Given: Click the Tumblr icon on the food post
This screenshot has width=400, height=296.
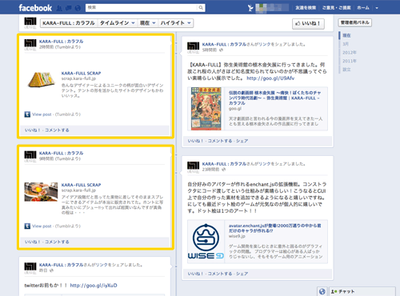Looking at the screenshot, I should pyautogui.click(x=27, y=226).
